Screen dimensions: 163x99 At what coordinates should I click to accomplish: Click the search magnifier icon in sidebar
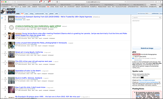pyautogui.click(x=160, y=18)
